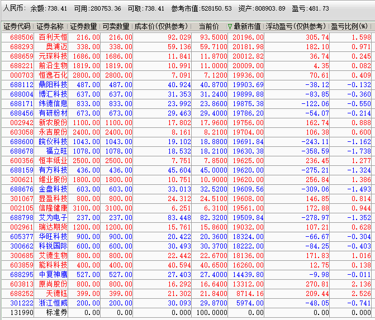Select the 有研粉材 row

[x=186, y=113]
